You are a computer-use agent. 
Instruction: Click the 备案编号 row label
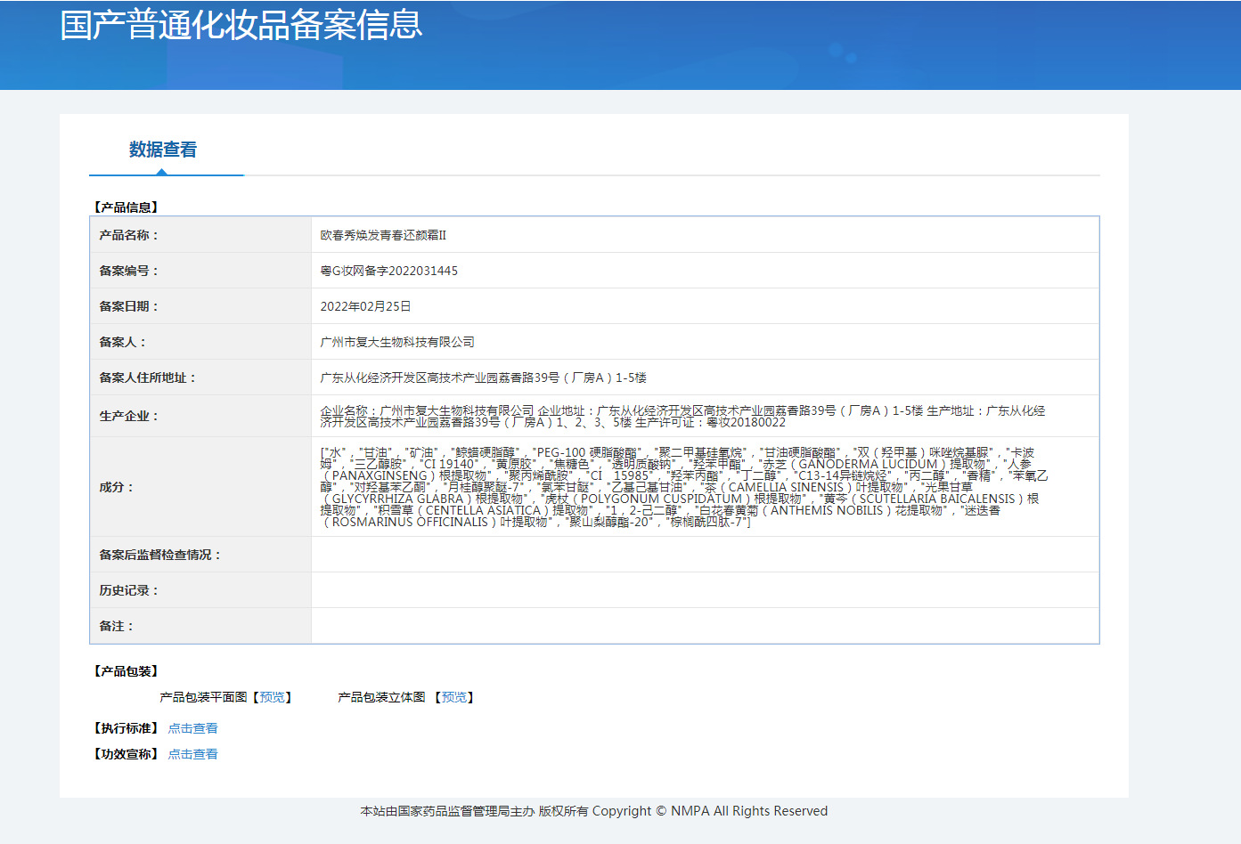coord(128,271)
